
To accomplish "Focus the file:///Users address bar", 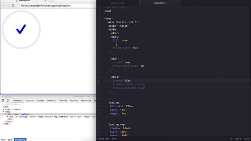I will coord(56,5).
